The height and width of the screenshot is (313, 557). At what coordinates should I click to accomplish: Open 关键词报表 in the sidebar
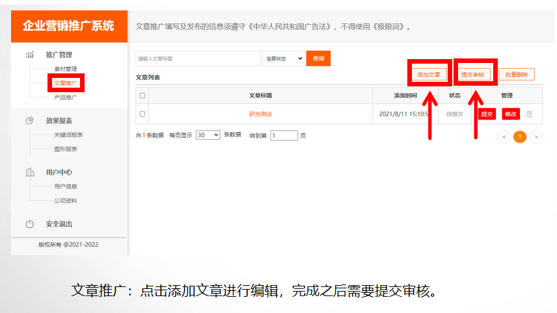68,135
